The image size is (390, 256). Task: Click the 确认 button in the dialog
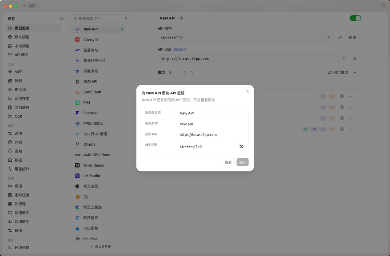243,162
